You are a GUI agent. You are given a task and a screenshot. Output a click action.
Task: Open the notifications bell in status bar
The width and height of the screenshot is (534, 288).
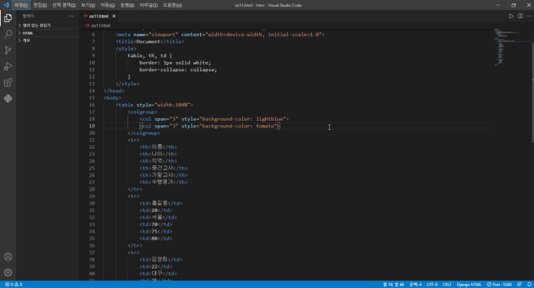(529, 284)
